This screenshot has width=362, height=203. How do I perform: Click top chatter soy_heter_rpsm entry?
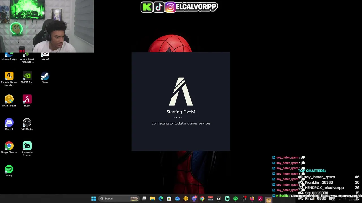[329, 177]
